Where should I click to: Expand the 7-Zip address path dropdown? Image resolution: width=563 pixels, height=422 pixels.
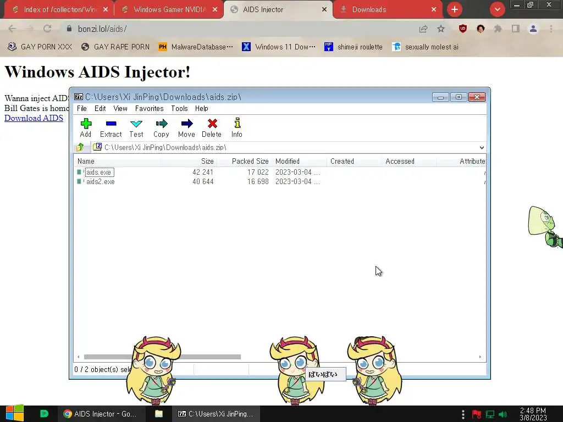[482, 147]
